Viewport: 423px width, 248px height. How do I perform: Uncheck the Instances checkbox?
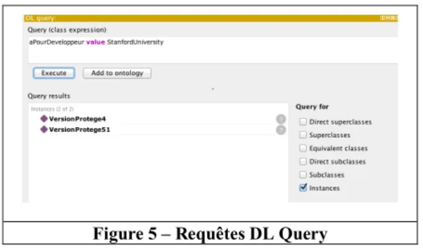(303, 187)
